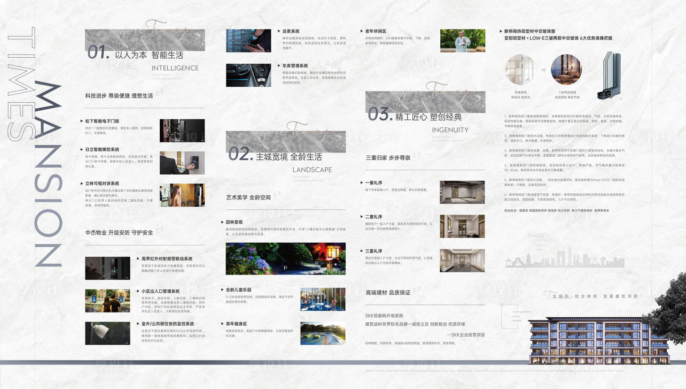Select the 日立智能梯控系统 title

[102, 149]
